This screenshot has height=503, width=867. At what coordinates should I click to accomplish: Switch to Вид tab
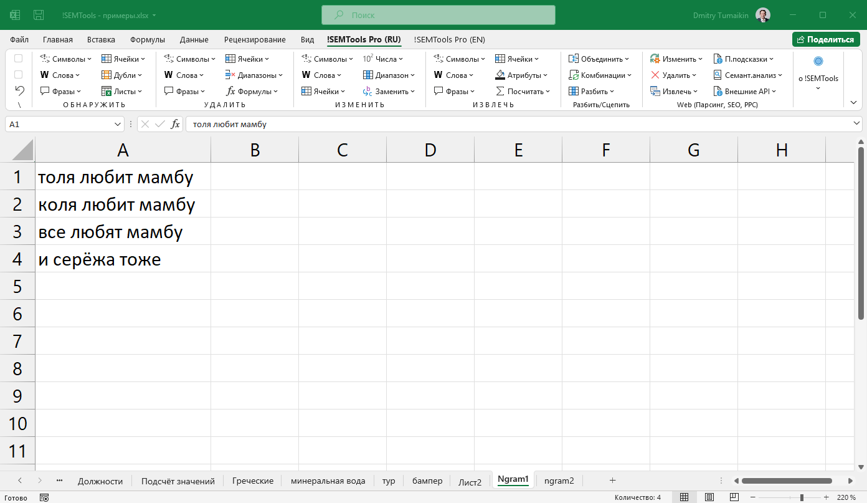[x=308, y=39]
